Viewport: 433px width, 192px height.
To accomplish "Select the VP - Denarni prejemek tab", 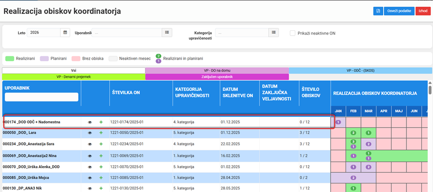I will (73, 77).
